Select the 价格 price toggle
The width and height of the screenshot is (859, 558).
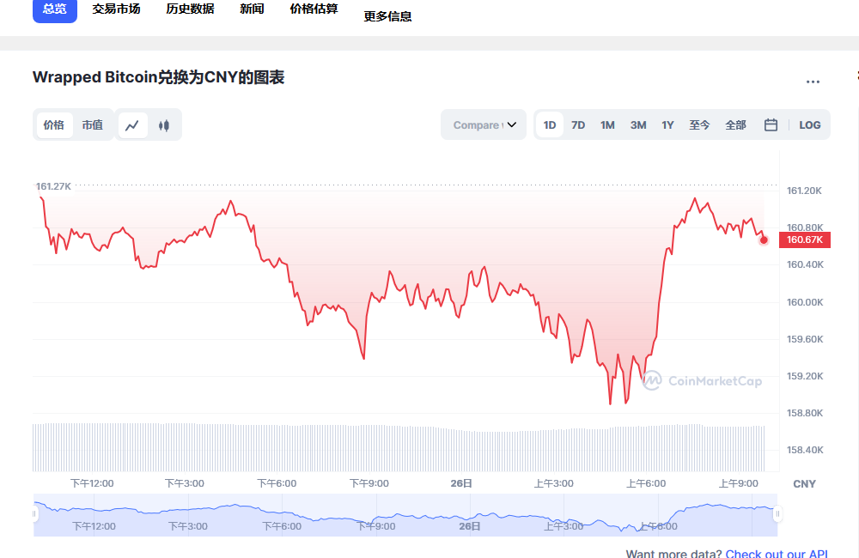53,124
